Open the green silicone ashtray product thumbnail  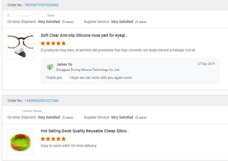(x=21, y=142)
